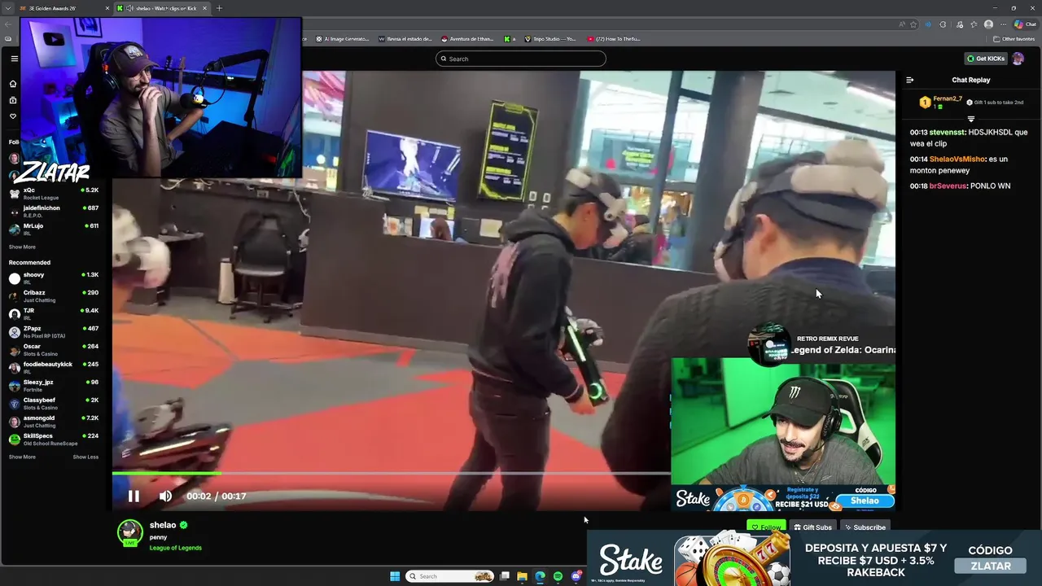Open the League of Legends category link
The height and width of the screenshot is (586, 1042).
coord(176,548)
